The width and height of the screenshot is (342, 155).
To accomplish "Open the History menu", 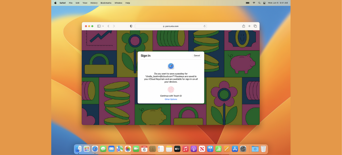I will coord(94,3).
